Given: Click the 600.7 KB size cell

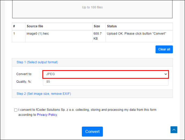Looking at the screenshot, I should (x=99, y=36).
